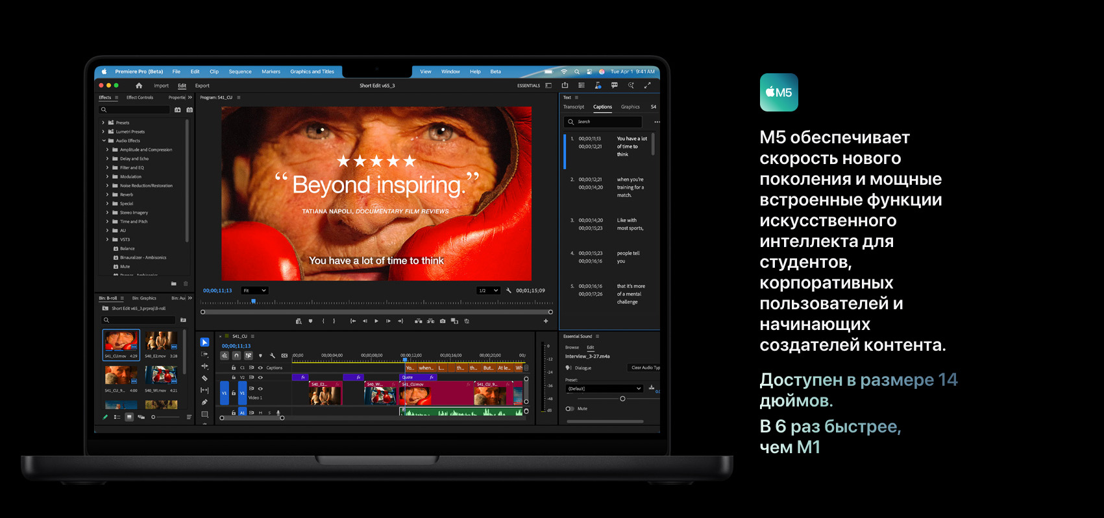Click the Home icon in the header

139,86
